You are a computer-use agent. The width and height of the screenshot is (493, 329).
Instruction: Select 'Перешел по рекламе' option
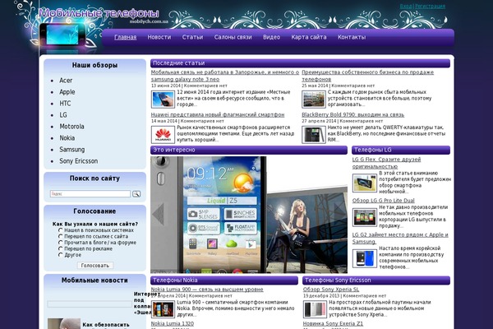tap(60, 248)
